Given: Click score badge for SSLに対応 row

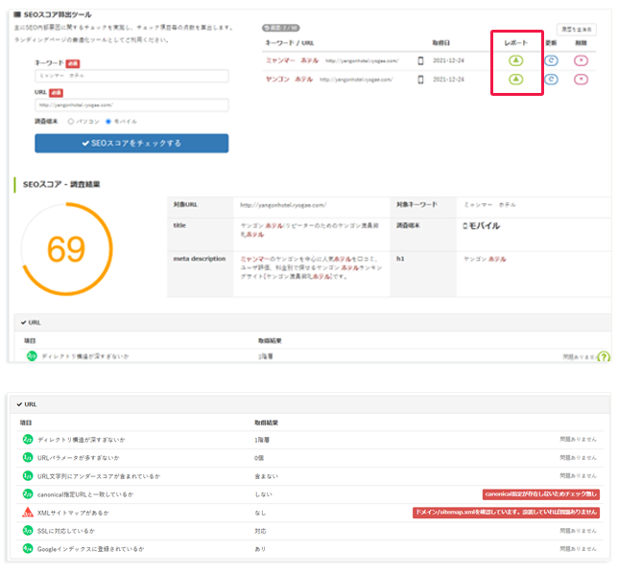Looking at the screenshot, I should [x=28, y=531].
